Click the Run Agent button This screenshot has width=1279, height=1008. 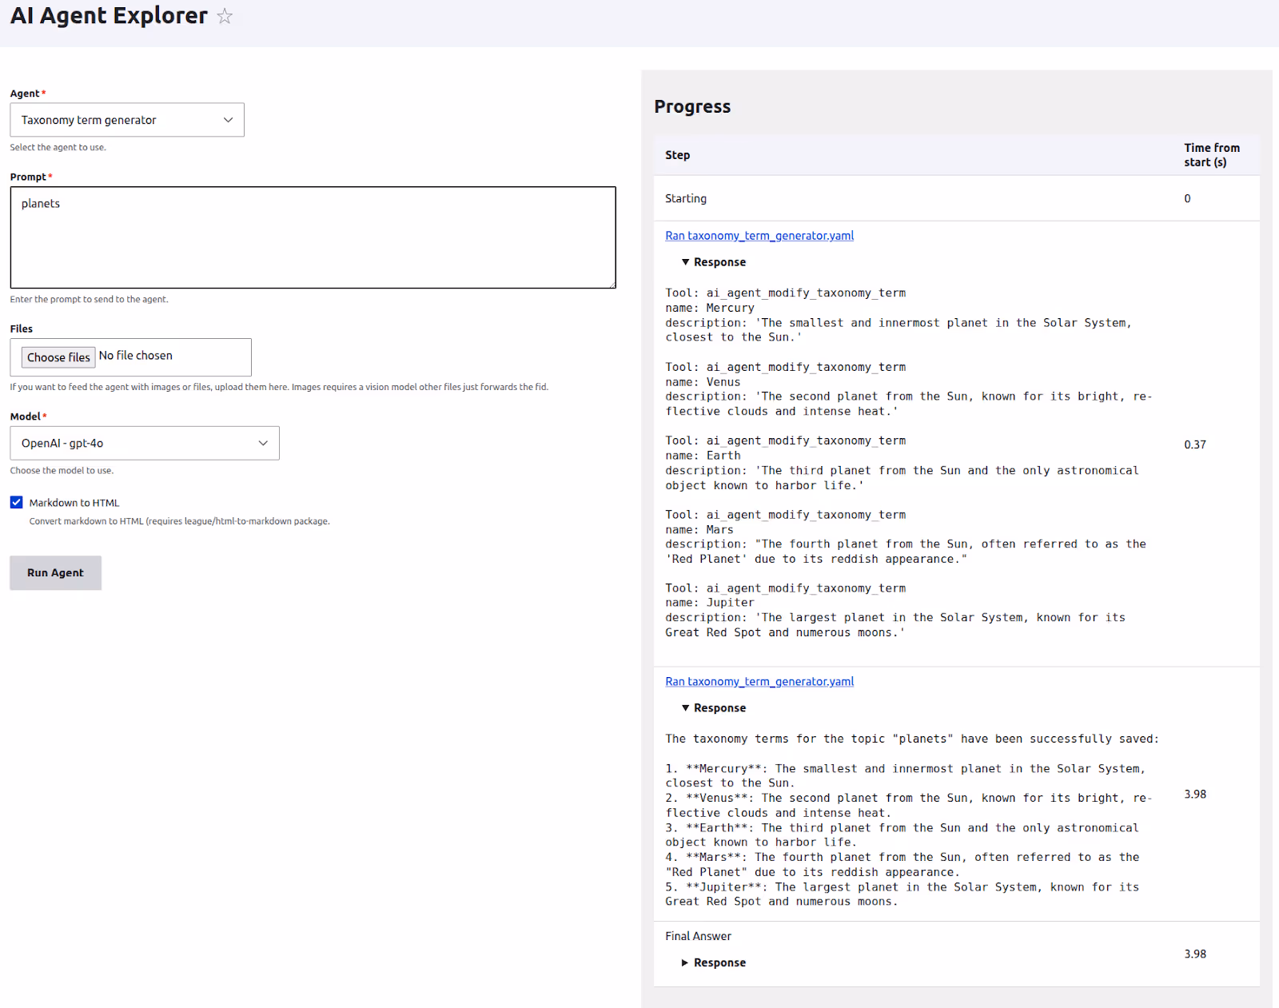click(56, 573)
